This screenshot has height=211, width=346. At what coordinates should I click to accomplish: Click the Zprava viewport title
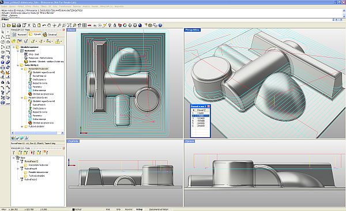[190, 141]
